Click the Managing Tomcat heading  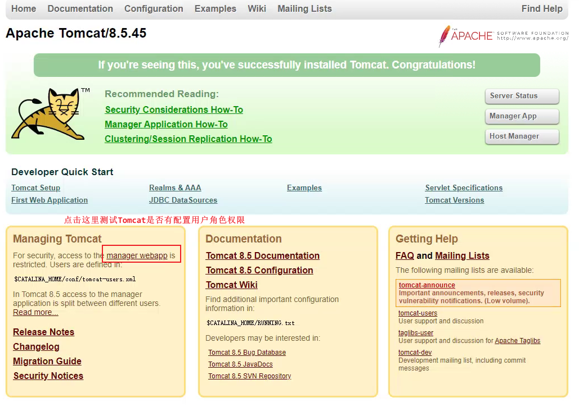tap(57, 239)
